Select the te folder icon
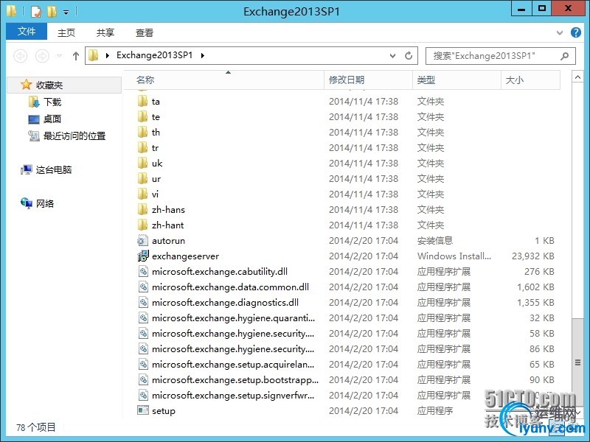 142,117
